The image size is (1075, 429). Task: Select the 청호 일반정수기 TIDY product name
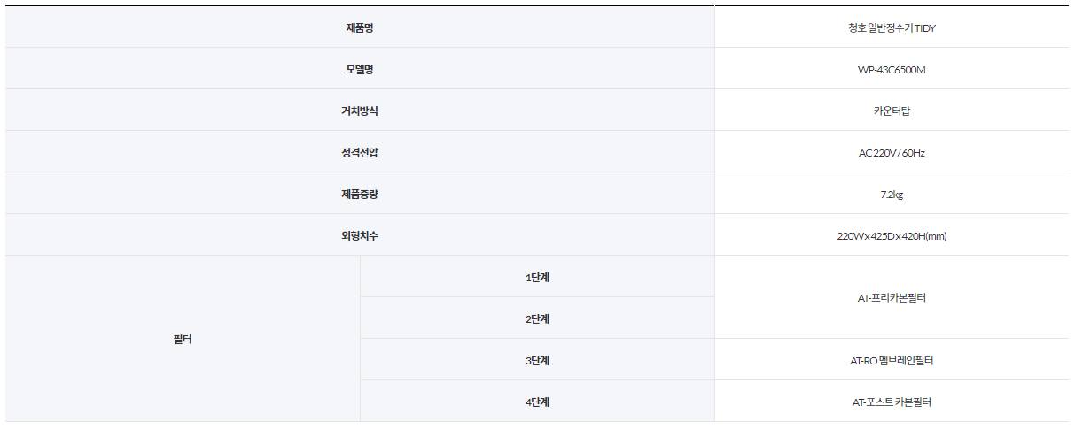(892, 28)
